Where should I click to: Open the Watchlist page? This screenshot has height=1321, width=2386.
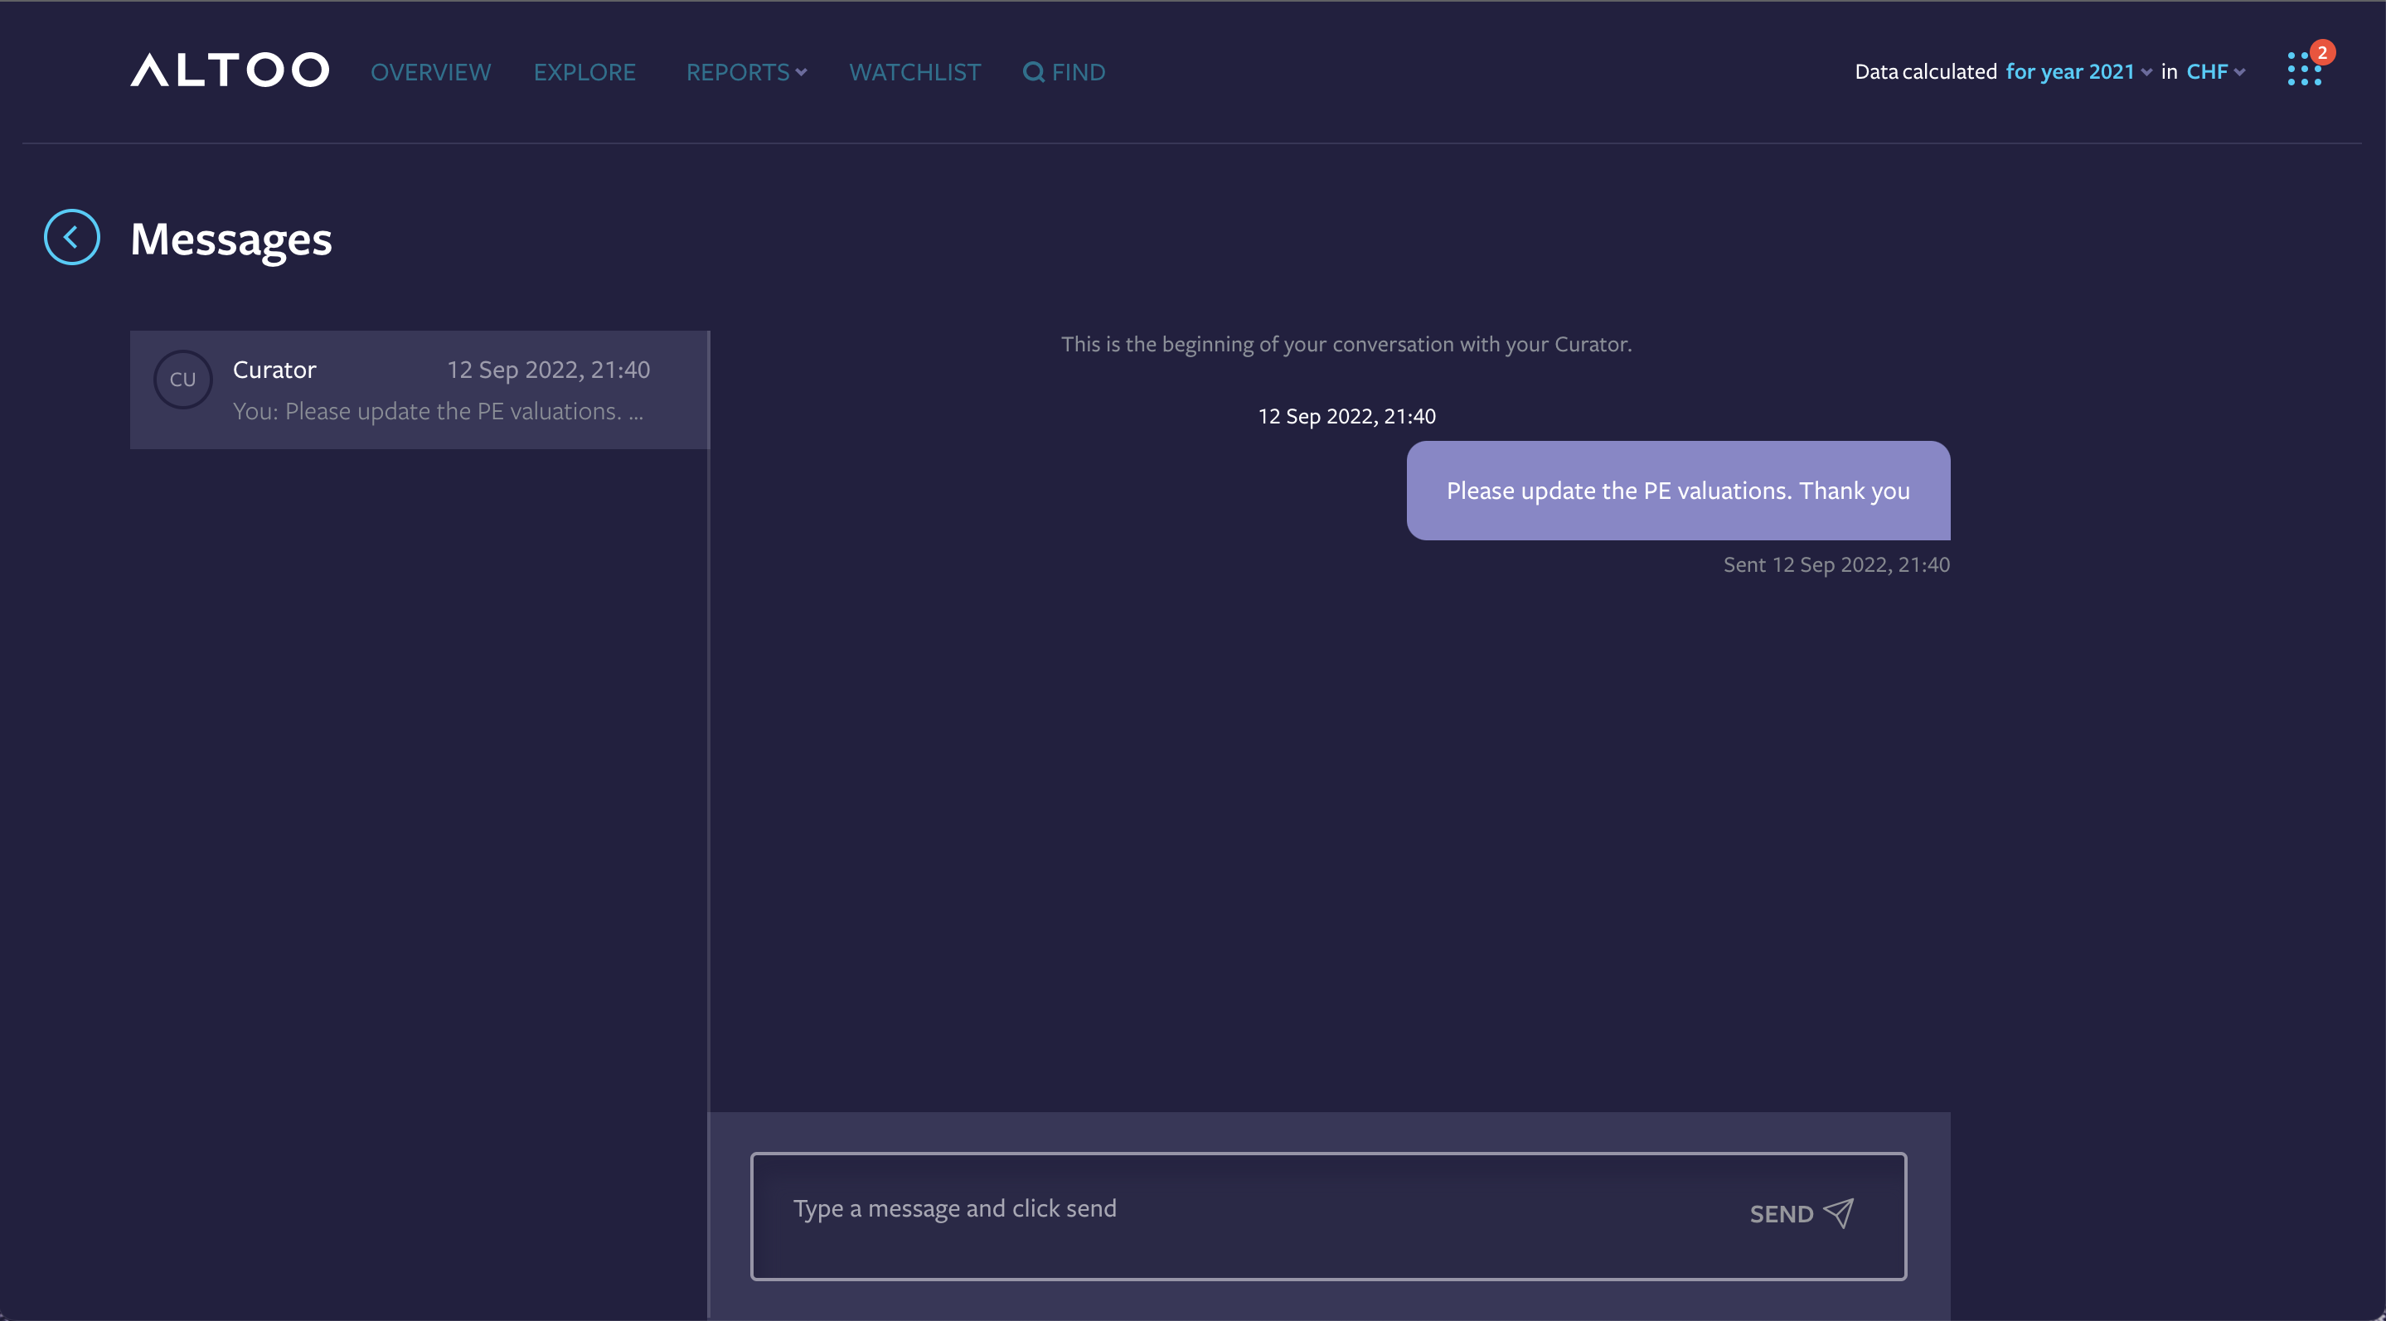click(x=914, y=72)
